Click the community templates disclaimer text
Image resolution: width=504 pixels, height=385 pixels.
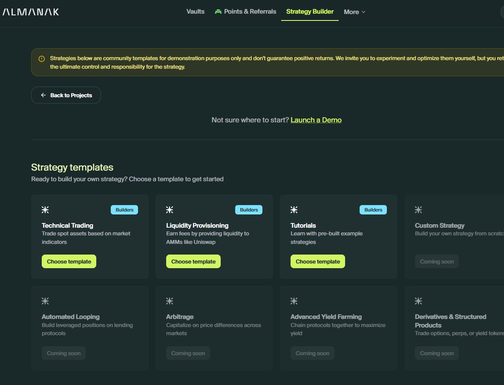[277, 62]
